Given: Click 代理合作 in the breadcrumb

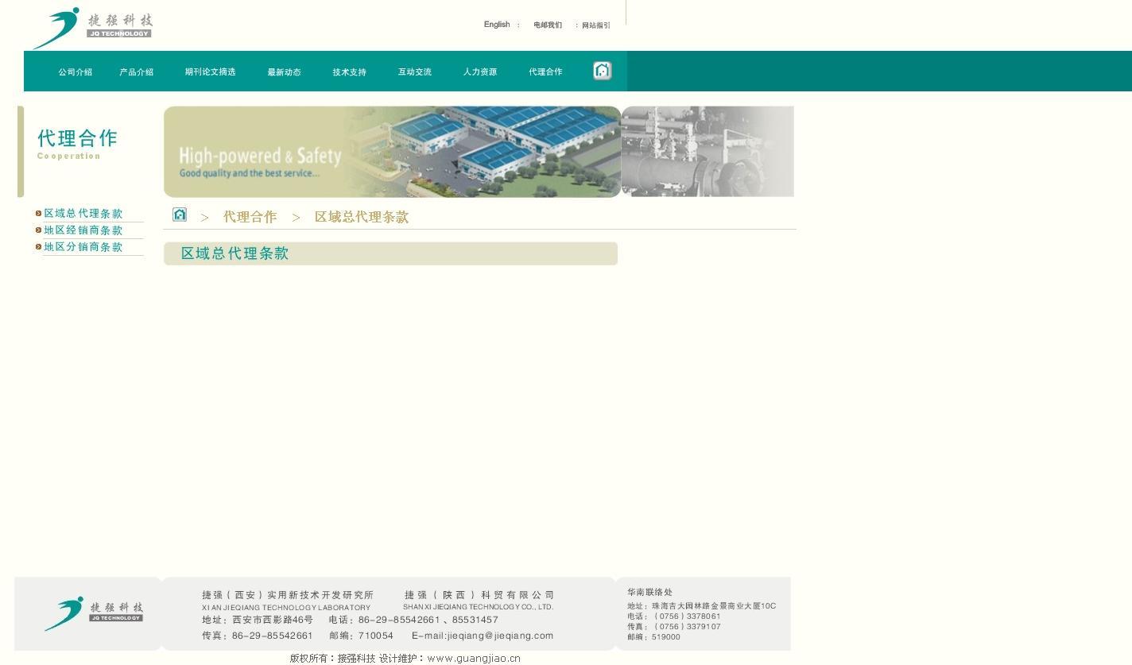Looking at the screenshot, I should [x=250, y=217].
